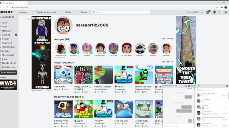Screen dimensions: 229x128
Task: Click the Obtén Premium button
Action: [8, 72]
